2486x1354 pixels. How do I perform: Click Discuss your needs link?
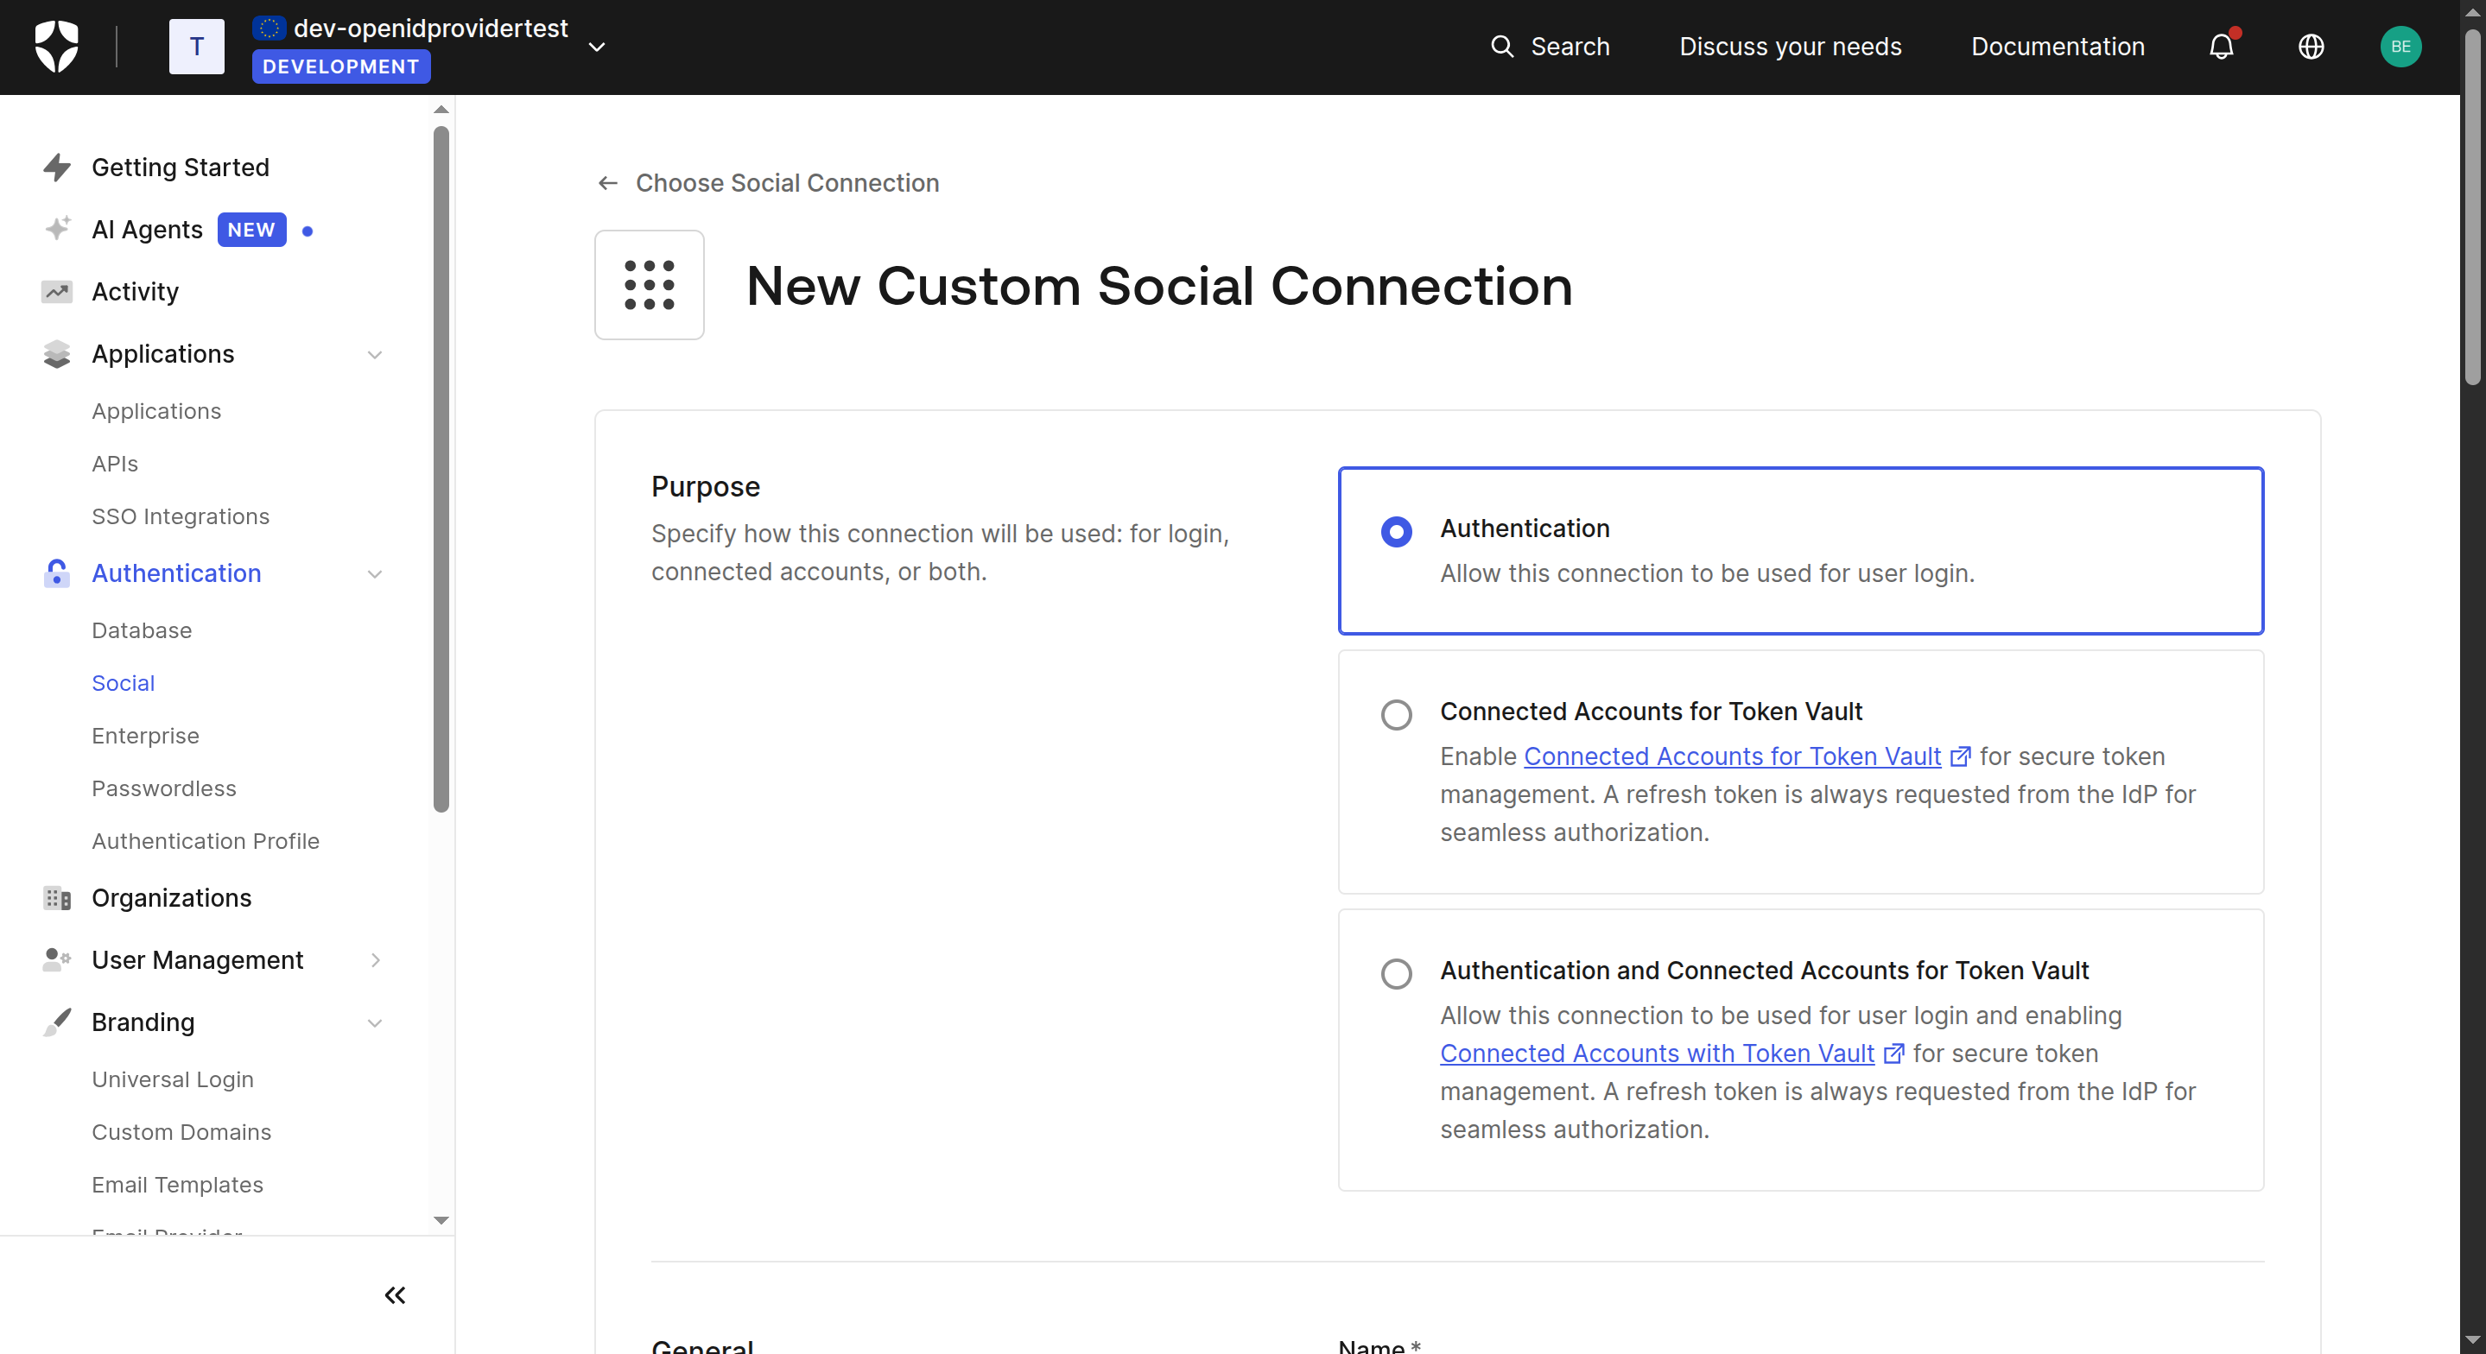[x=1789, y=47]
